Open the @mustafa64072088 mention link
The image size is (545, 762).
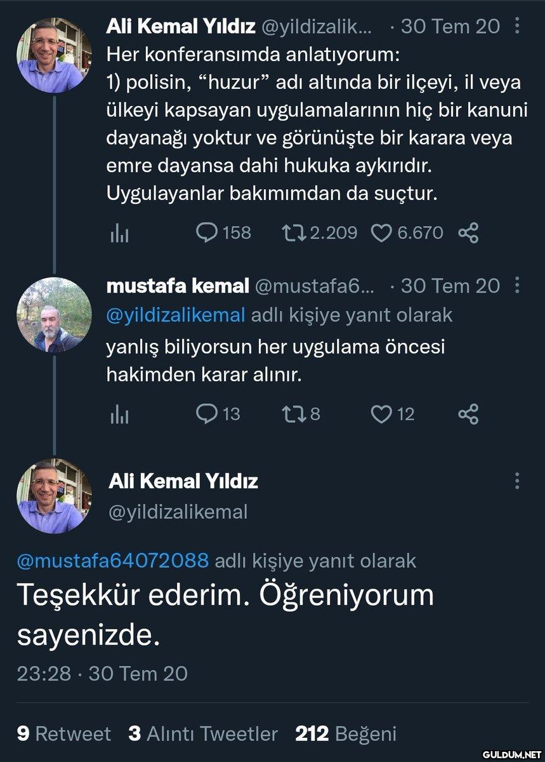[x=113, y=561]
